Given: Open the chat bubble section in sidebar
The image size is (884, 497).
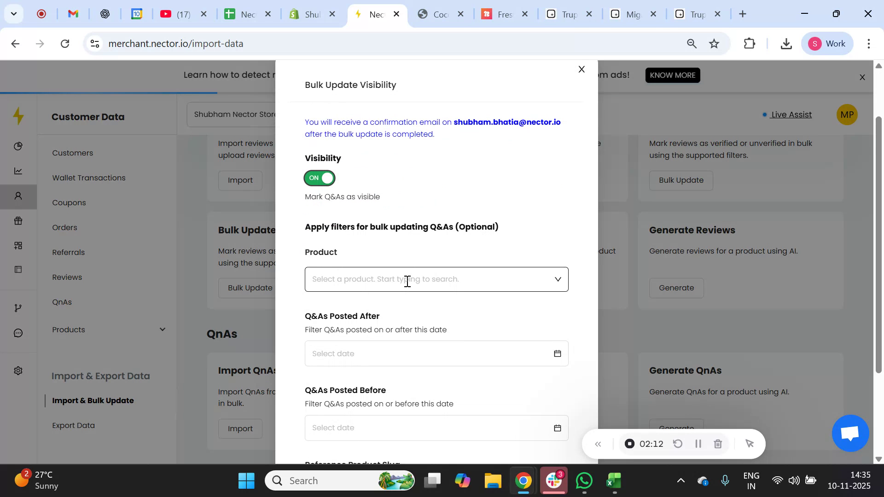Looking at the screenshot, I should pos(18,333).
